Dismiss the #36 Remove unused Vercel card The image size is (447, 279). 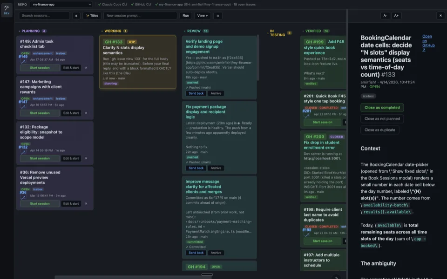coord(86,203)
